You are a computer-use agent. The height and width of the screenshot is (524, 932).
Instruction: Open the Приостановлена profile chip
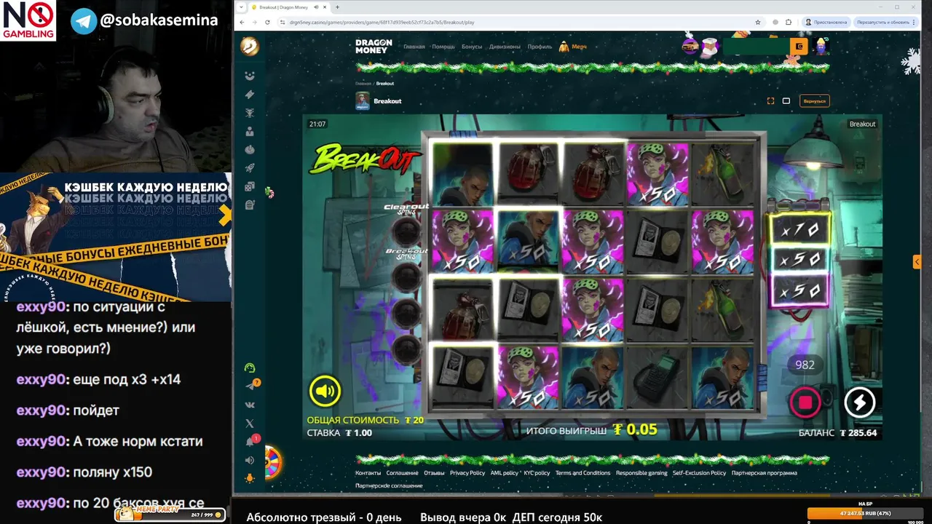point(826,22)
